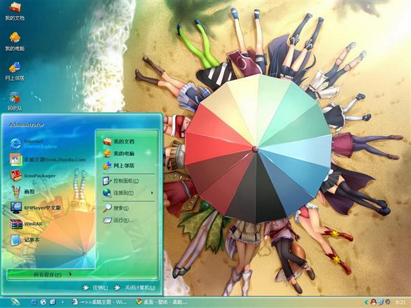This screenshot has width=411, height=308.
Task: Open 运行 run dialog in Start menu
Action: (x=118, y=220)
